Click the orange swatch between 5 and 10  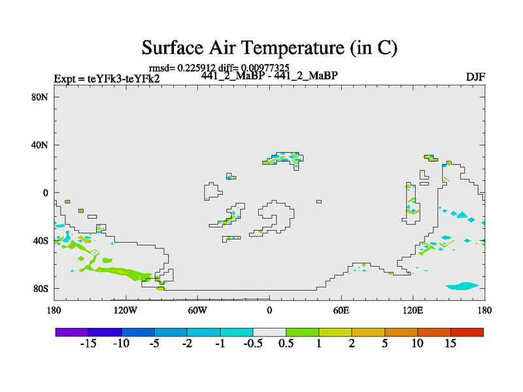[x=401, y=332]
